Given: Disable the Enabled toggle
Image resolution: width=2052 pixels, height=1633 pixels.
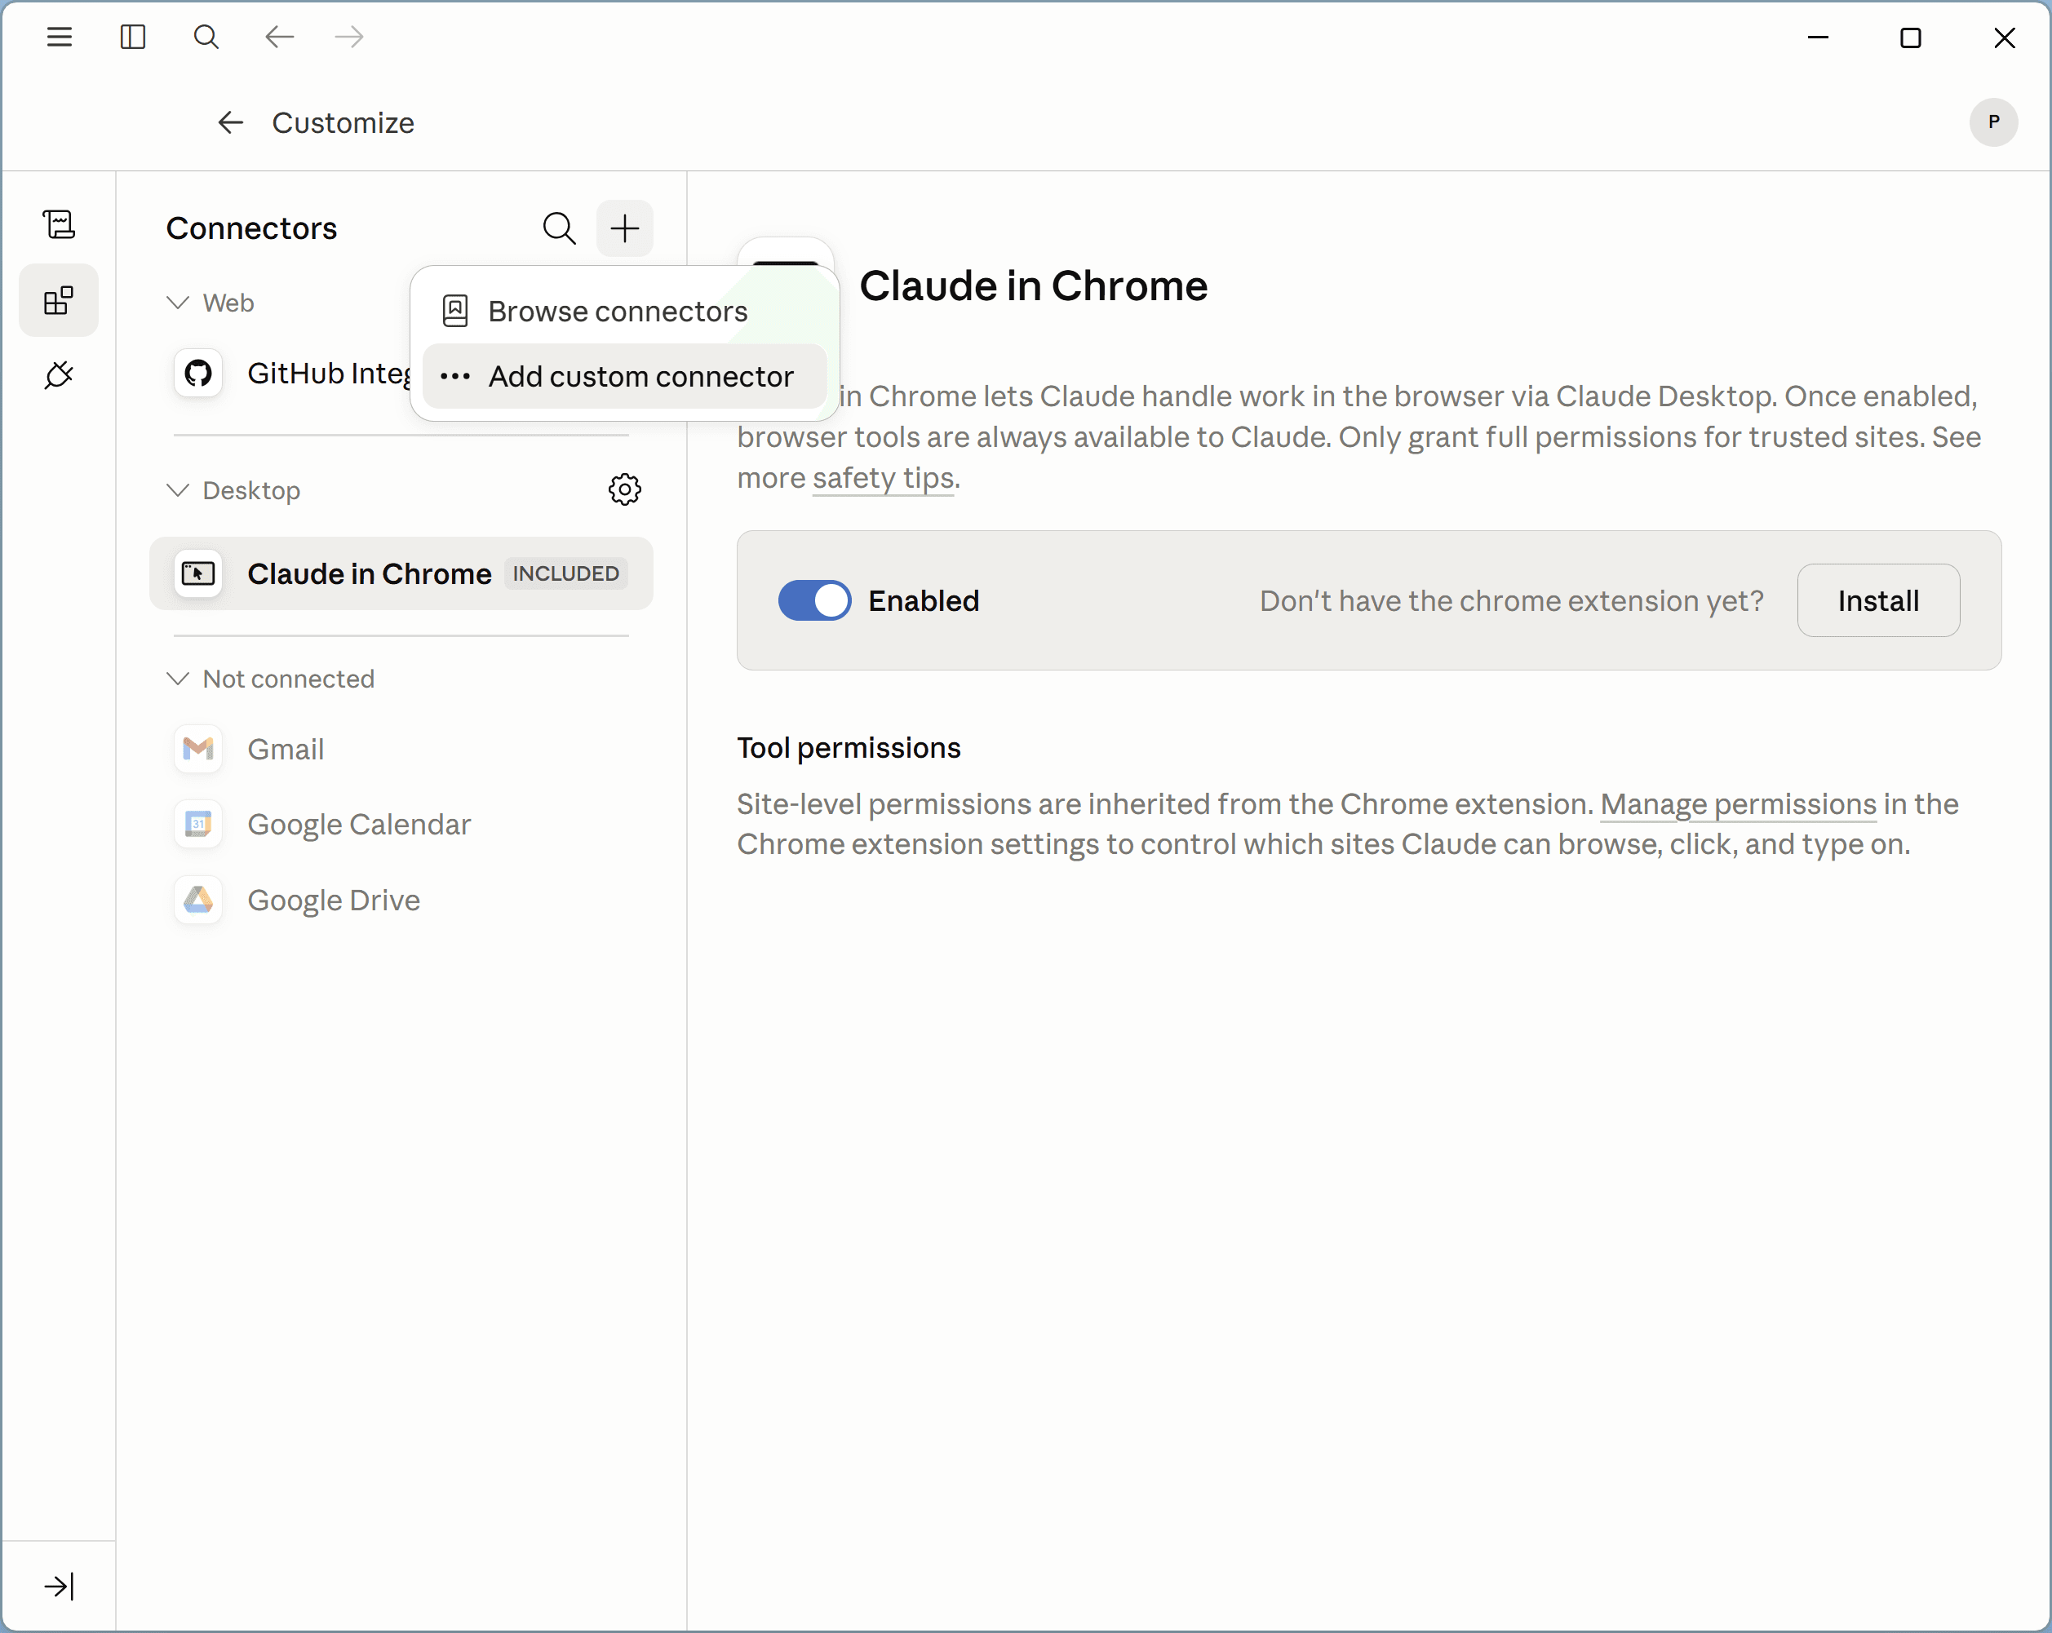Looking at the screenshot, I should 815,600.
